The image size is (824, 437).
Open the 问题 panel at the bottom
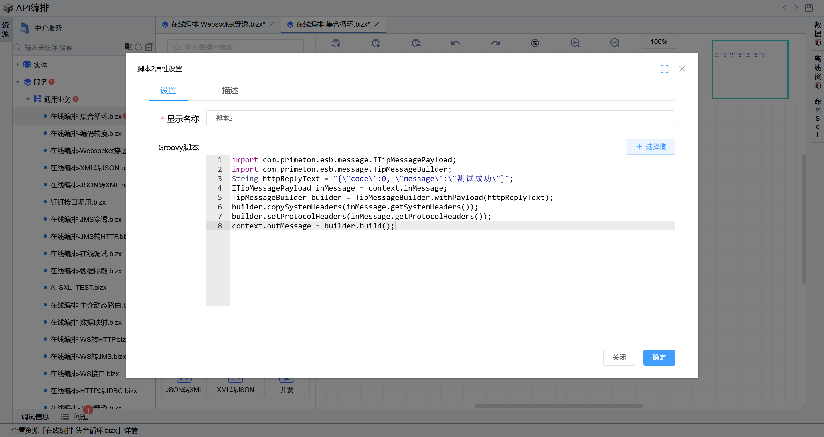pyautogui.click(x=80, y=416)
